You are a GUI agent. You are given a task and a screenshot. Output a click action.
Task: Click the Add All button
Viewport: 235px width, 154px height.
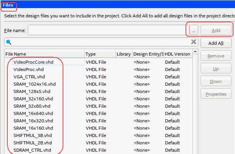pyautogui.click(x=216, y=43)
